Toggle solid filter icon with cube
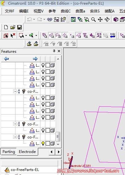The width and height of the screenshot is (125, 175). tap(45, 35)
